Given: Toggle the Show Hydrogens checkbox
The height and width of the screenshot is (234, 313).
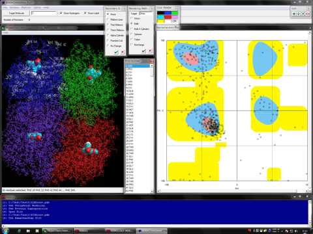Looking at the screenshot, I should [61, 13].
